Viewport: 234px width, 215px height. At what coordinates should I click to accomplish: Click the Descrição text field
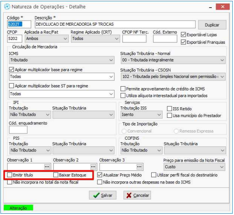click(x=115, y=24)
